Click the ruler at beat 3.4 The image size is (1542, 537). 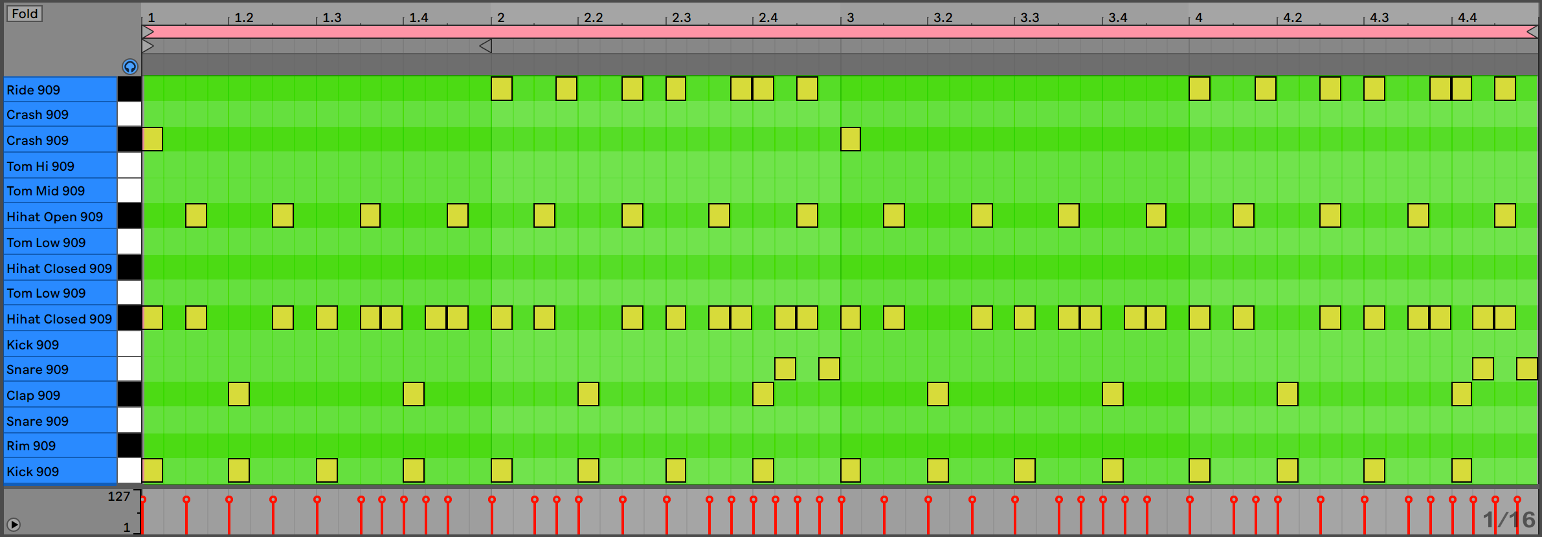pos(1117,17)
